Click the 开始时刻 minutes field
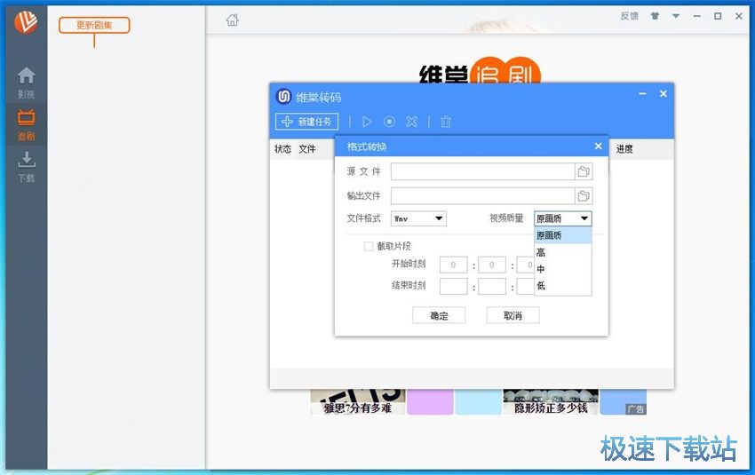Viewport: 755px width, 475px height. 491,265
